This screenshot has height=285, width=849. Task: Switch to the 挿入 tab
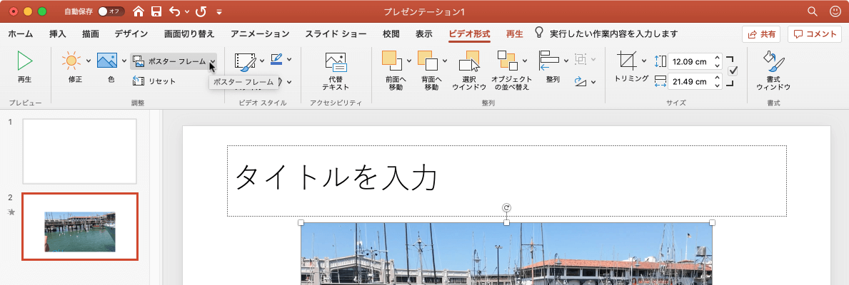tap(57, 33)
